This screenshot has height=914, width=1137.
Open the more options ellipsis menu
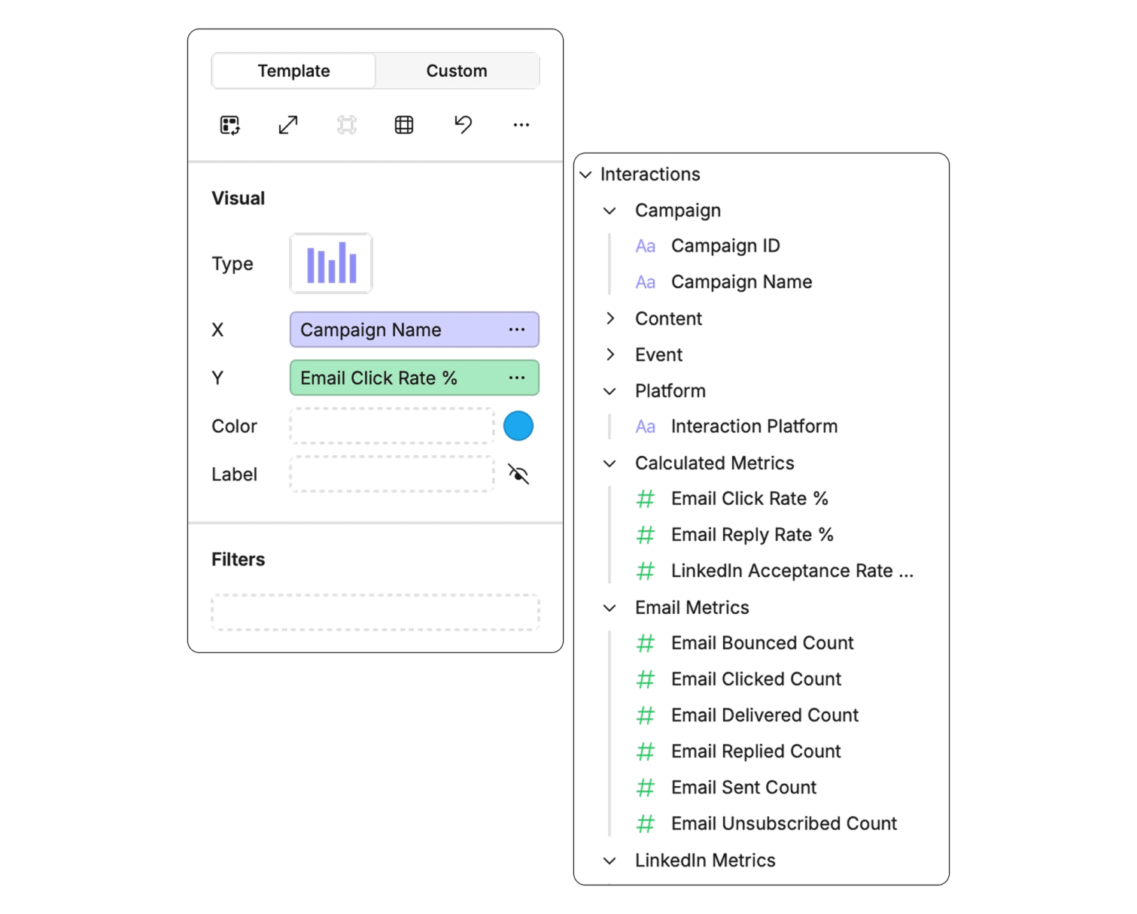click(521, 125)
